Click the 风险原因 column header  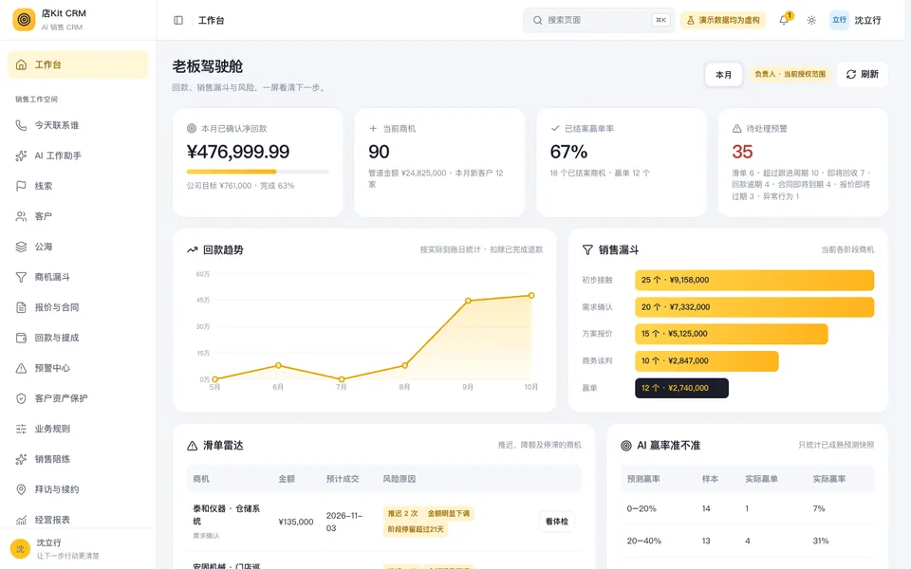tap(400, 479)
